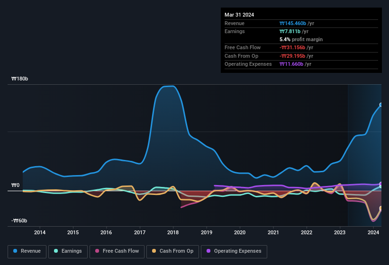Click the ₩145.460b revenue value

(293, 23)
